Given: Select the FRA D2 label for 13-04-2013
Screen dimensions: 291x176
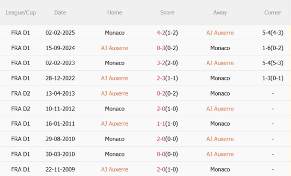Looking at the screenshot, I should pyautogui.click(x=21, y=93).
